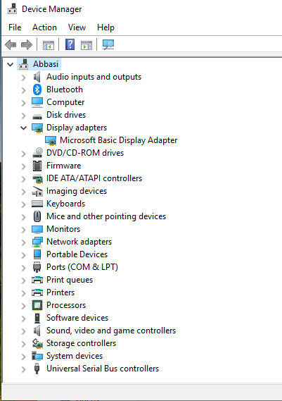The image size is (282, 401).
Task: Expand the DVD/CD-ROM drives chevron
Action: [x=24, y=154]
